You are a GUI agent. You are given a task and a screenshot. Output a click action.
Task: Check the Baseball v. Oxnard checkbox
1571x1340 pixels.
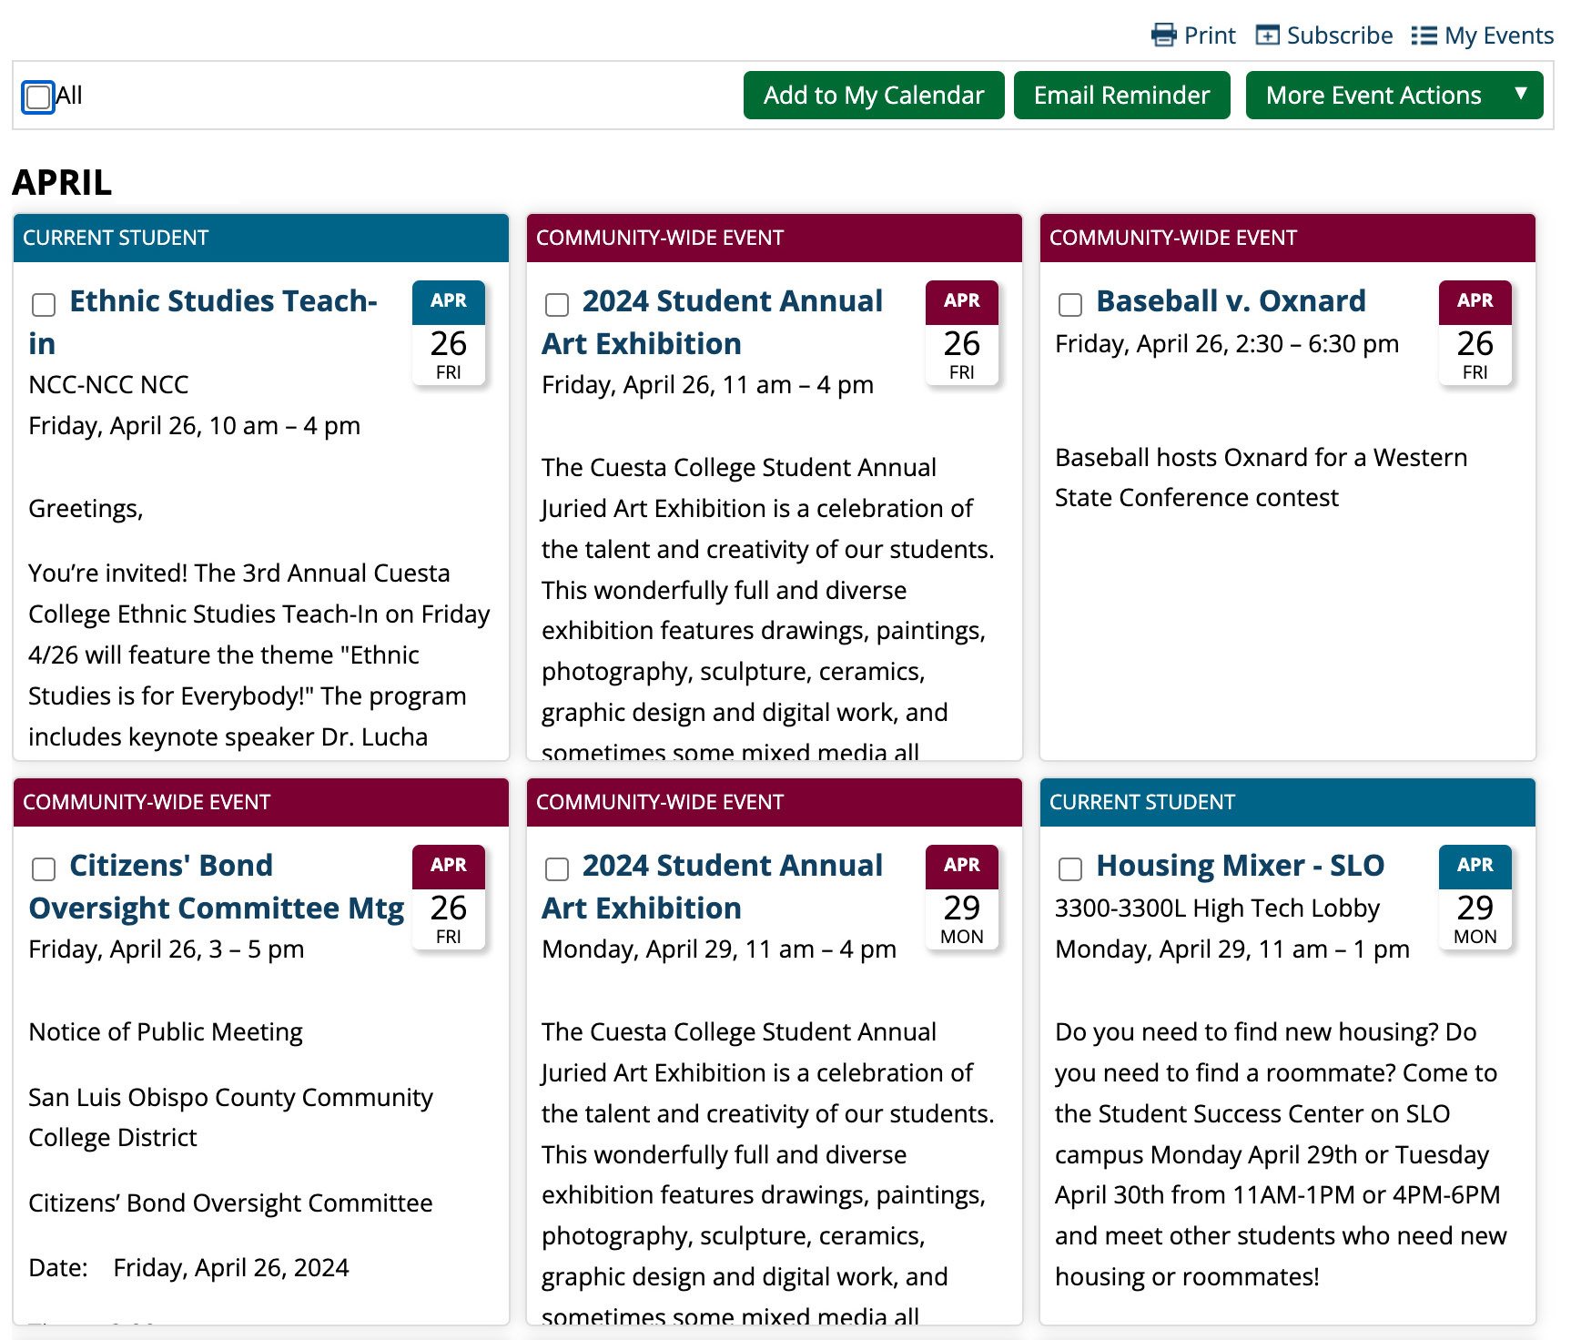coord(1069,305)
